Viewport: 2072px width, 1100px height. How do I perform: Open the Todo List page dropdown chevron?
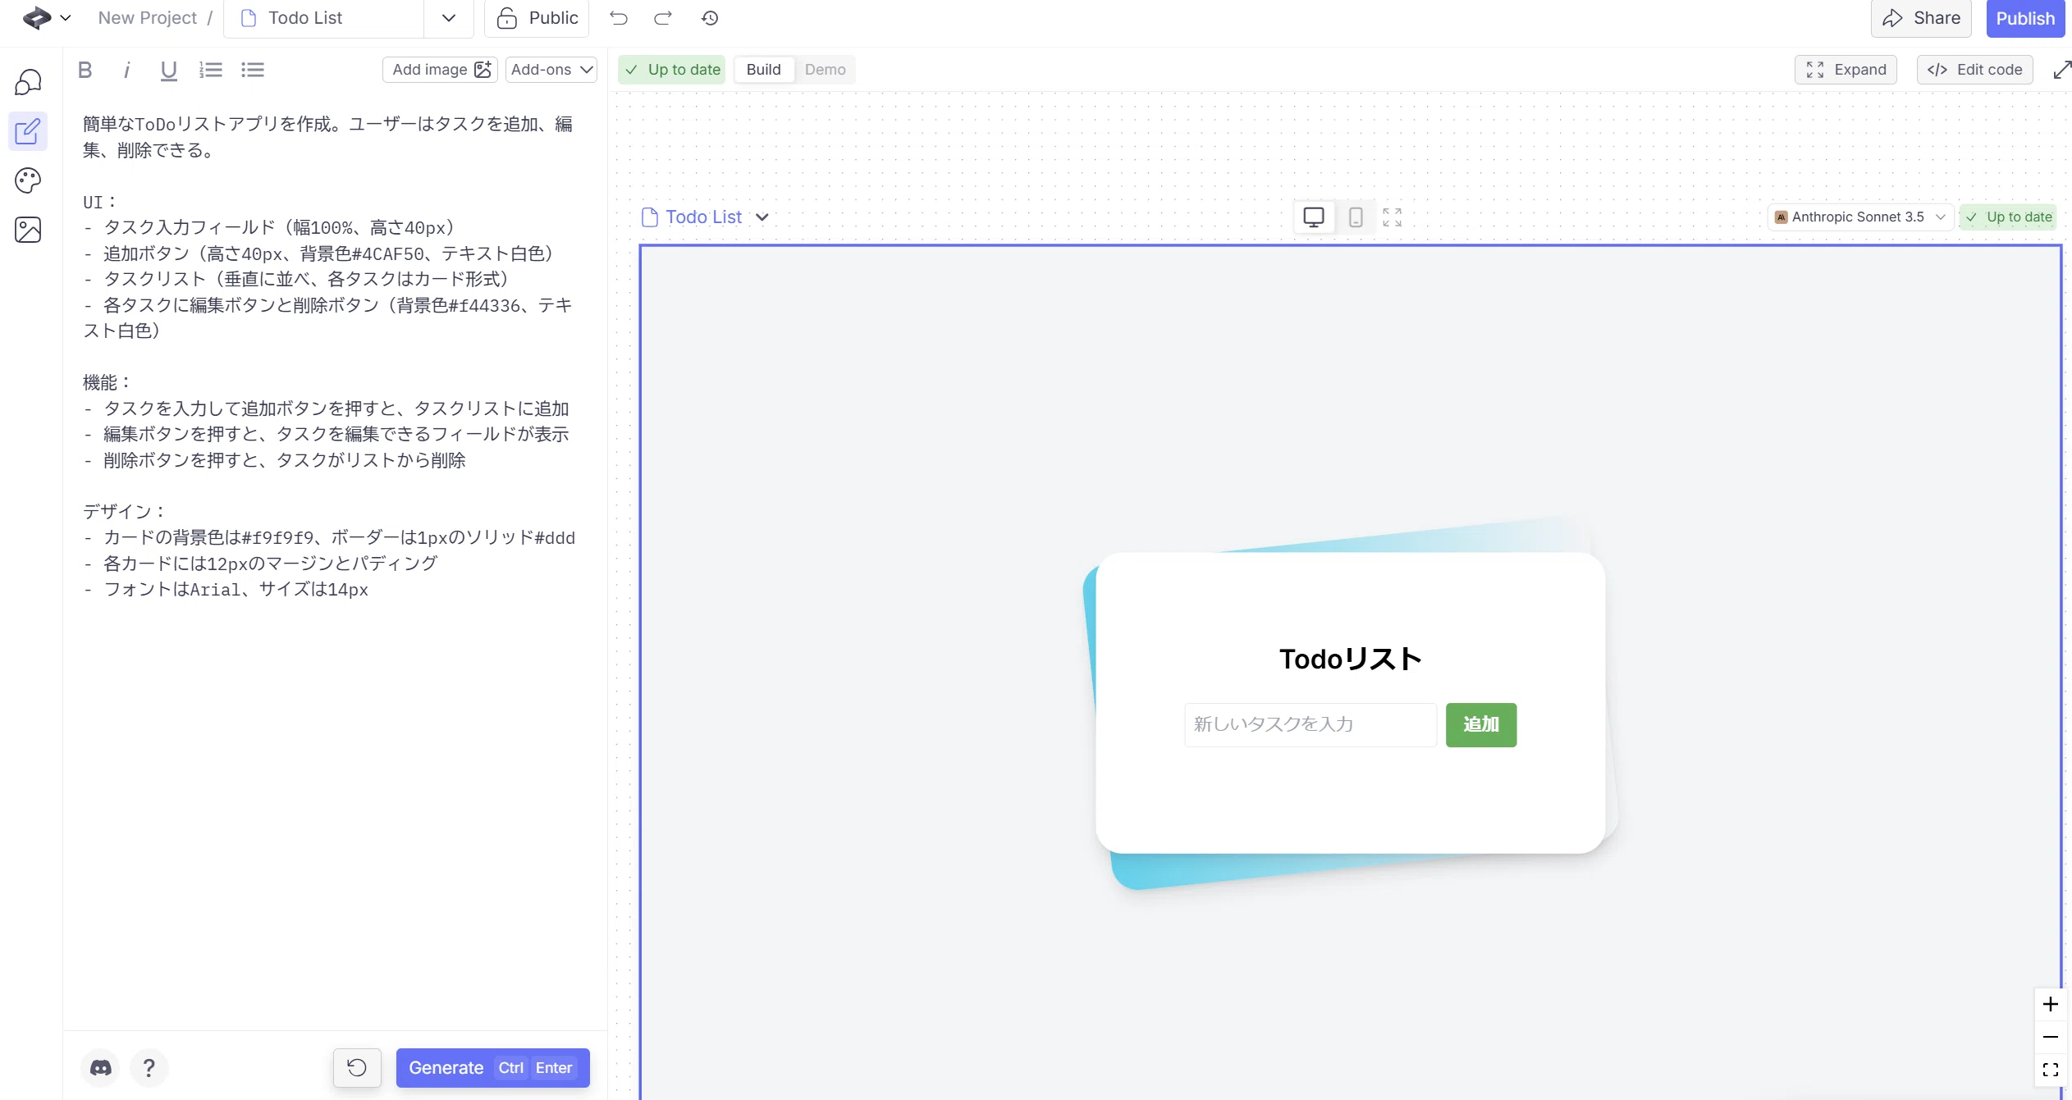point(449,18)
